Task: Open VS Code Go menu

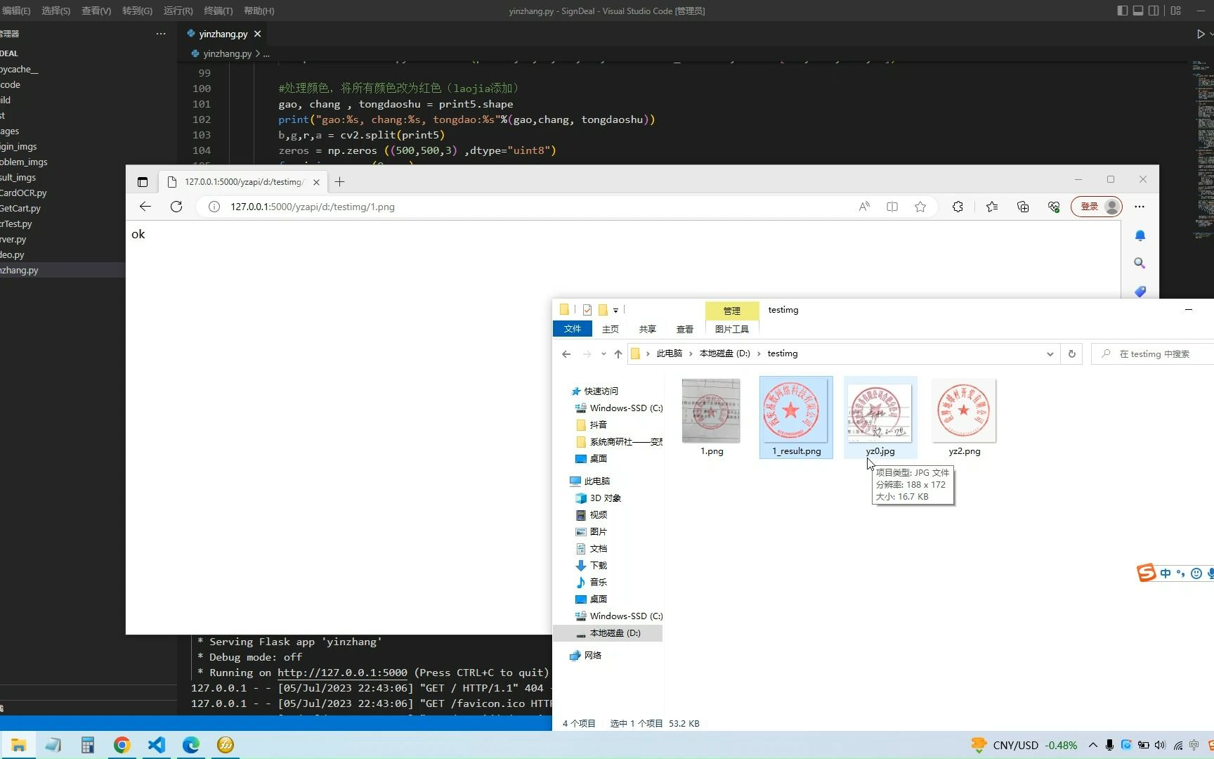Action: point(137,11)
